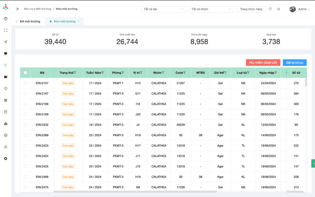Viewport: 315px width, 197px height.
Task: Open the cloud upload sidebar icon
Action: click(5, 88)
